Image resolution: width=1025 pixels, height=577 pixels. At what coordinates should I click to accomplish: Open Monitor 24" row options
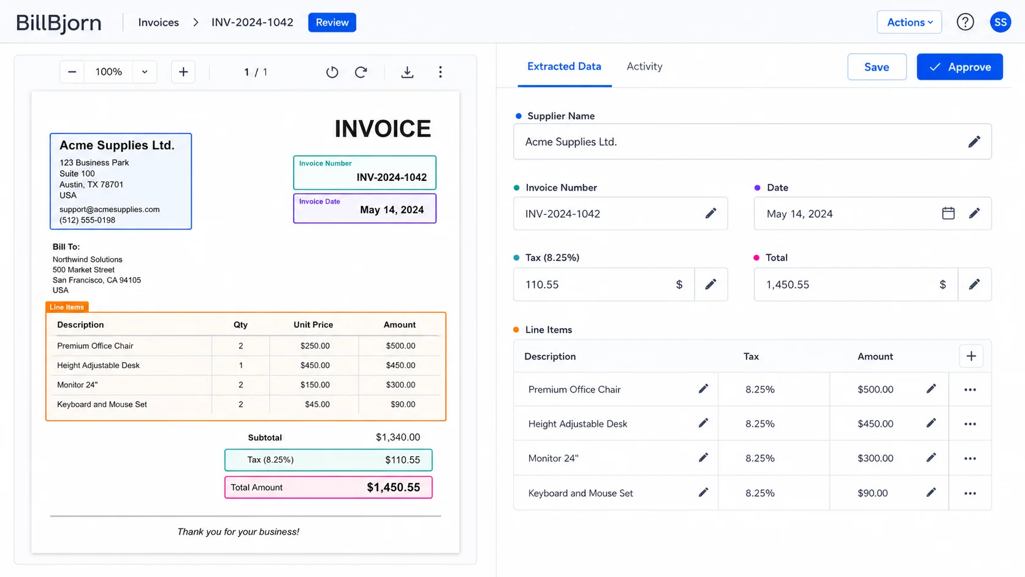click(x=970, y=458)
